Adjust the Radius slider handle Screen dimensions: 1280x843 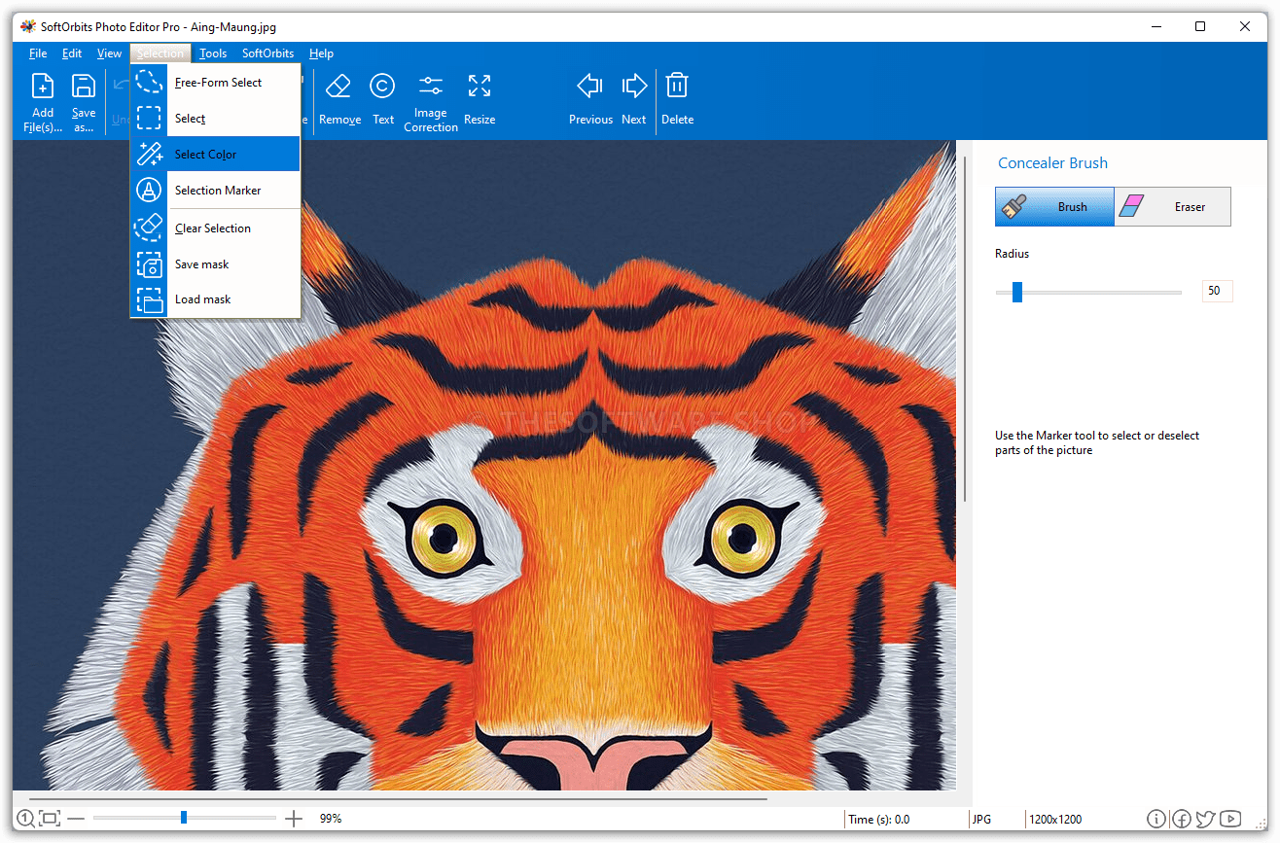pos(1017,292)
